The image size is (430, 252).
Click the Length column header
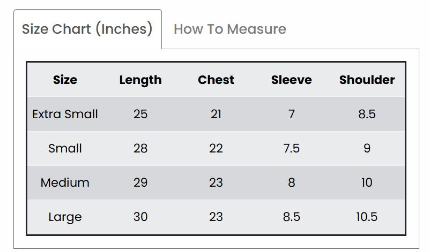click(140, 80)
